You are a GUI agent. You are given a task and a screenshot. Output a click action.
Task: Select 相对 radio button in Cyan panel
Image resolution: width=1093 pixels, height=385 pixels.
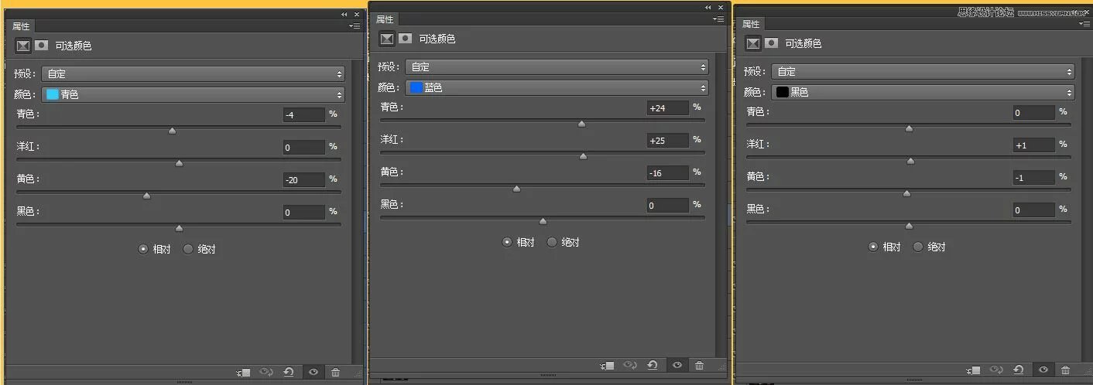(143, 249)
